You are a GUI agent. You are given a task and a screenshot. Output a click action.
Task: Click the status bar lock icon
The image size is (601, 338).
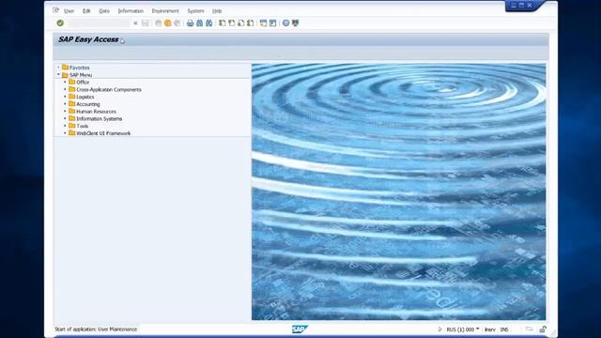[543, 330]
